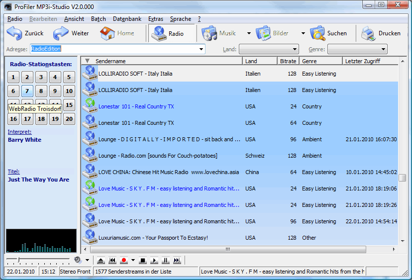Open the Radio menu
This screenshot has width=412, height=280.
coord(15,19)
